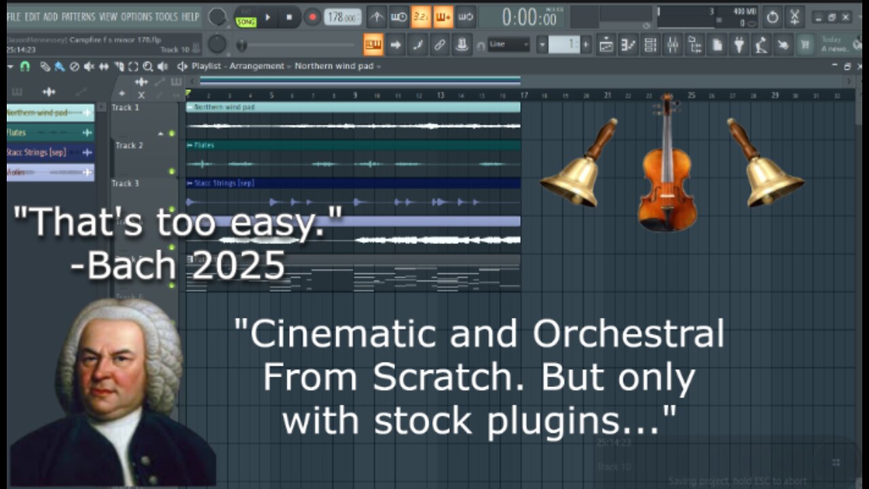Click the 178 tempo field
The height and width of the screenshot is (489, 869).
point(343,17)
